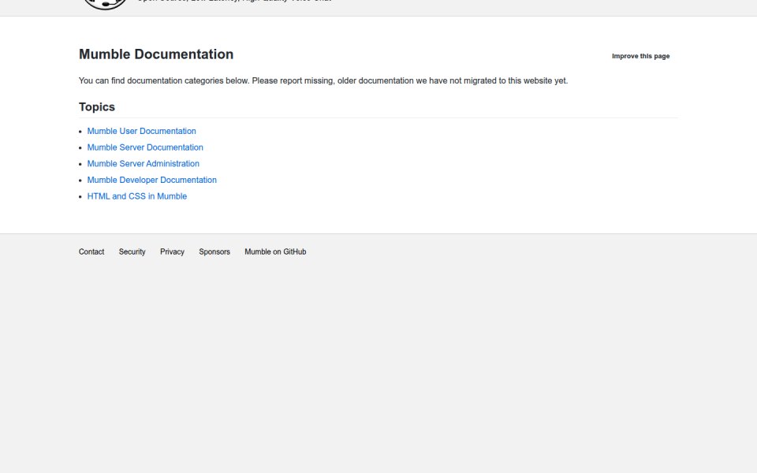This screenshot has width=757, height=473.
Task: Click the Mumble logo at top
Action: (x=105, y=4)
